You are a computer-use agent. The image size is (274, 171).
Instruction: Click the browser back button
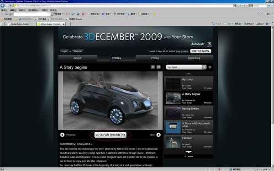pyautogui.click(x=2, y=6)
